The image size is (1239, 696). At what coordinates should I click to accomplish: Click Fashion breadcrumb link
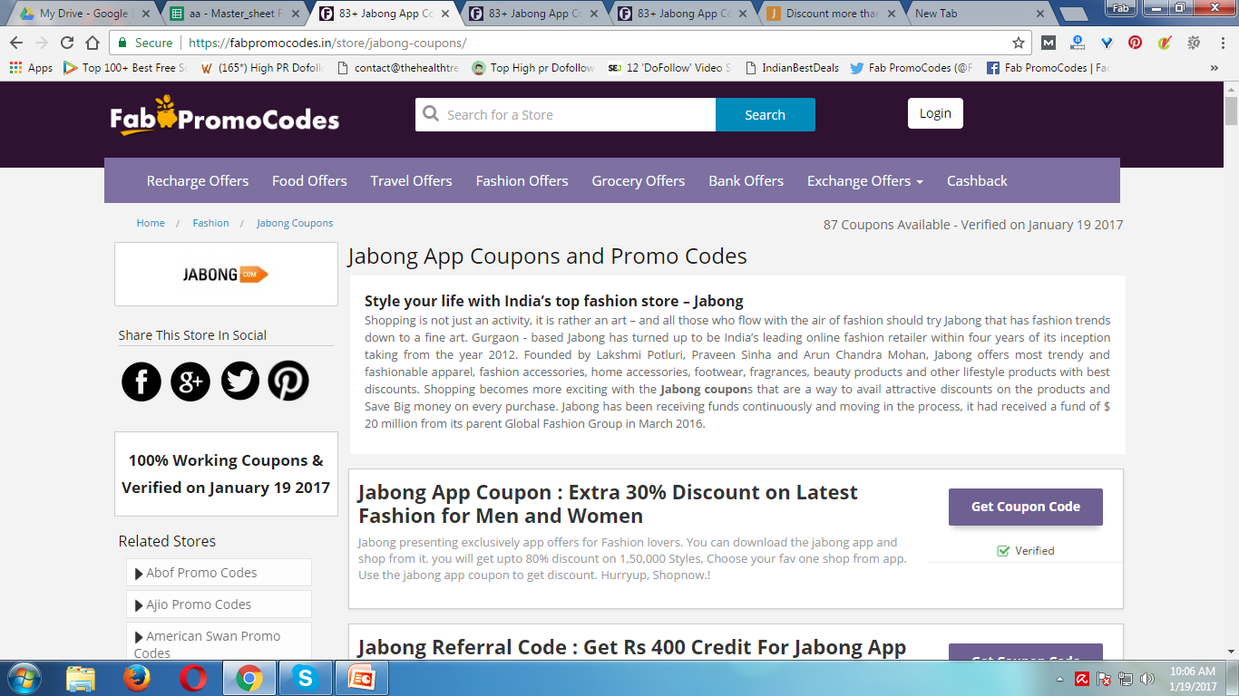coord(210,223)
